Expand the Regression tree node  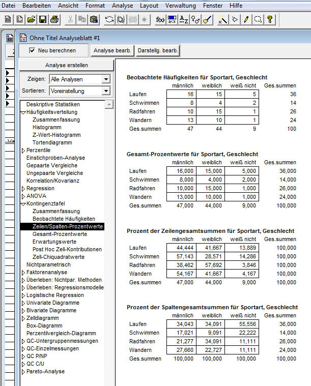point(23,189)
